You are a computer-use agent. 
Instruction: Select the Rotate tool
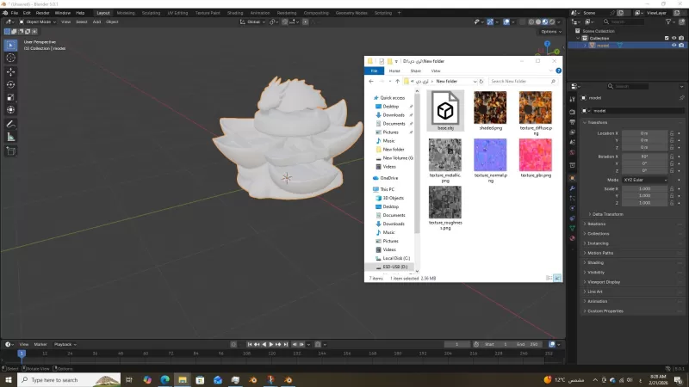coord(10,84)
